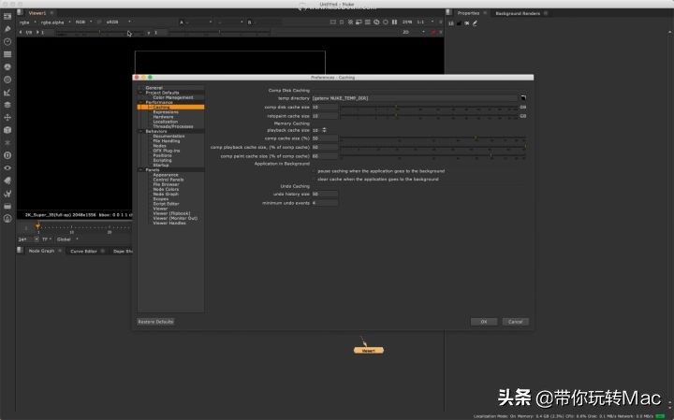
Task: Click the pencil icon in the Properties panel
Action: pos(475,23)
